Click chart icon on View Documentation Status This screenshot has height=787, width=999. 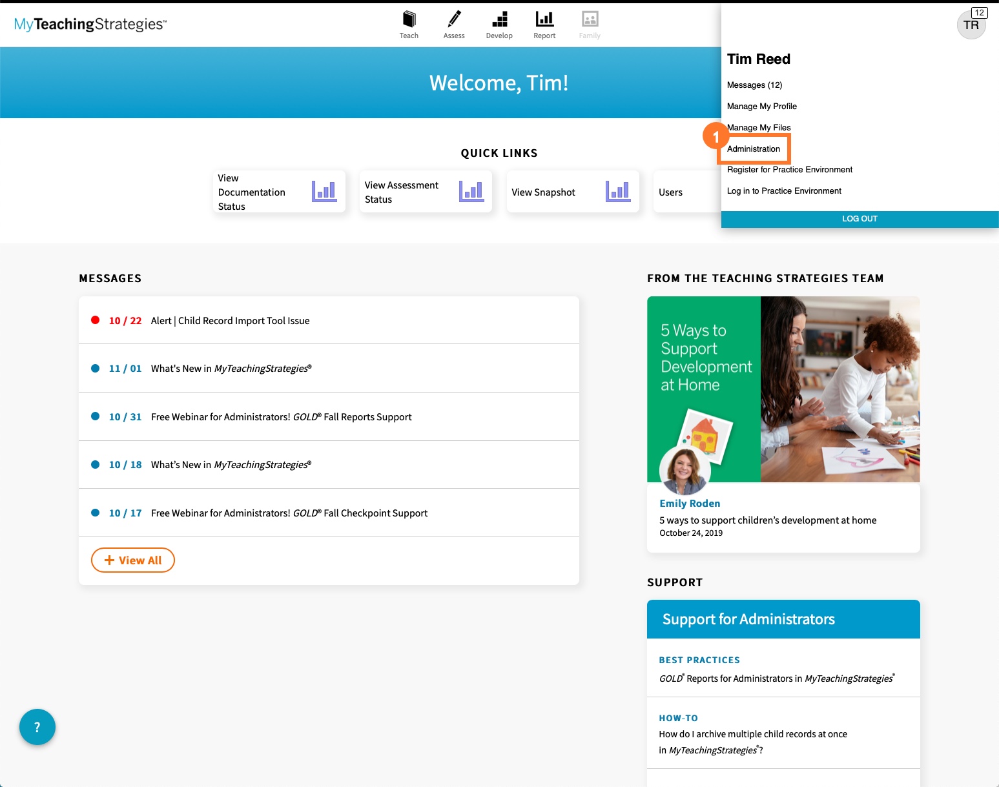tap(324, 191)
